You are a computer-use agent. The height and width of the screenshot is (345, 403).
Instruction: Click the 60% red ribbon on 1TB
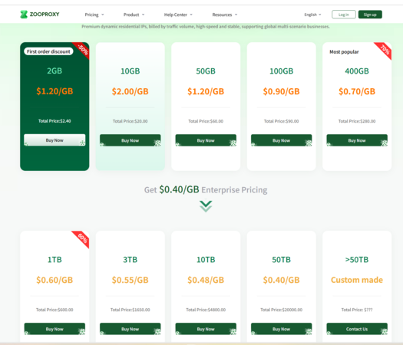[81, 238]
